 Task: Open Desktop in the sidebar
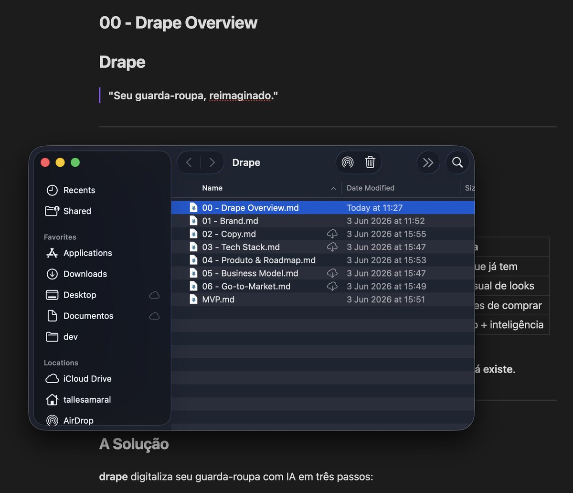point(102,295)
